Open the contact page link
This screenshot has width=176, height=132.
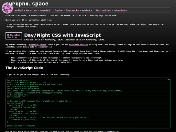(x=18, y=10)
